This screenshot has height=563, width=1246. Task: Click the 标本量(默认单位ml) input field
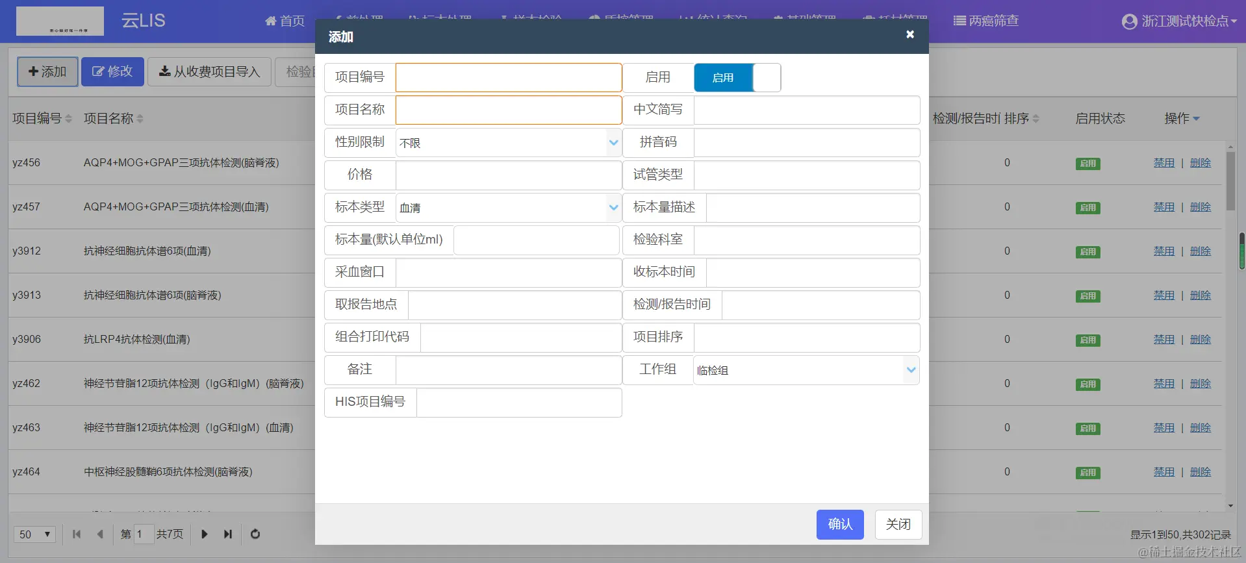(x=537, y=240)
